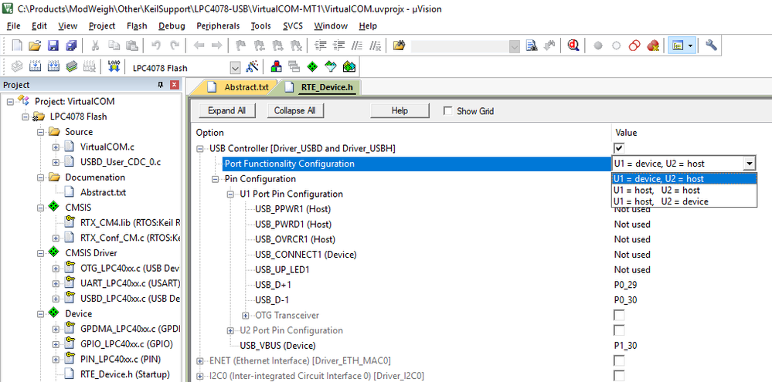Choose 'U1 = host, U2 = device' option
Viewport: 772px width, 382px height.
pos(685,201)
